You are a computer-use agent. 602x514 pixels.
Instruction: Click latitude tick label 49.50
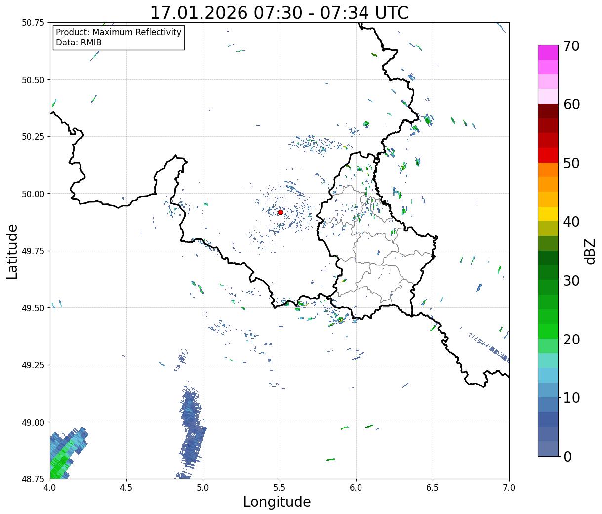[x=33, y=308]
